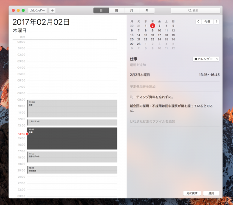Click the 場所を追加 location field
The image size is (233, 205).
[x=138, y=65]
